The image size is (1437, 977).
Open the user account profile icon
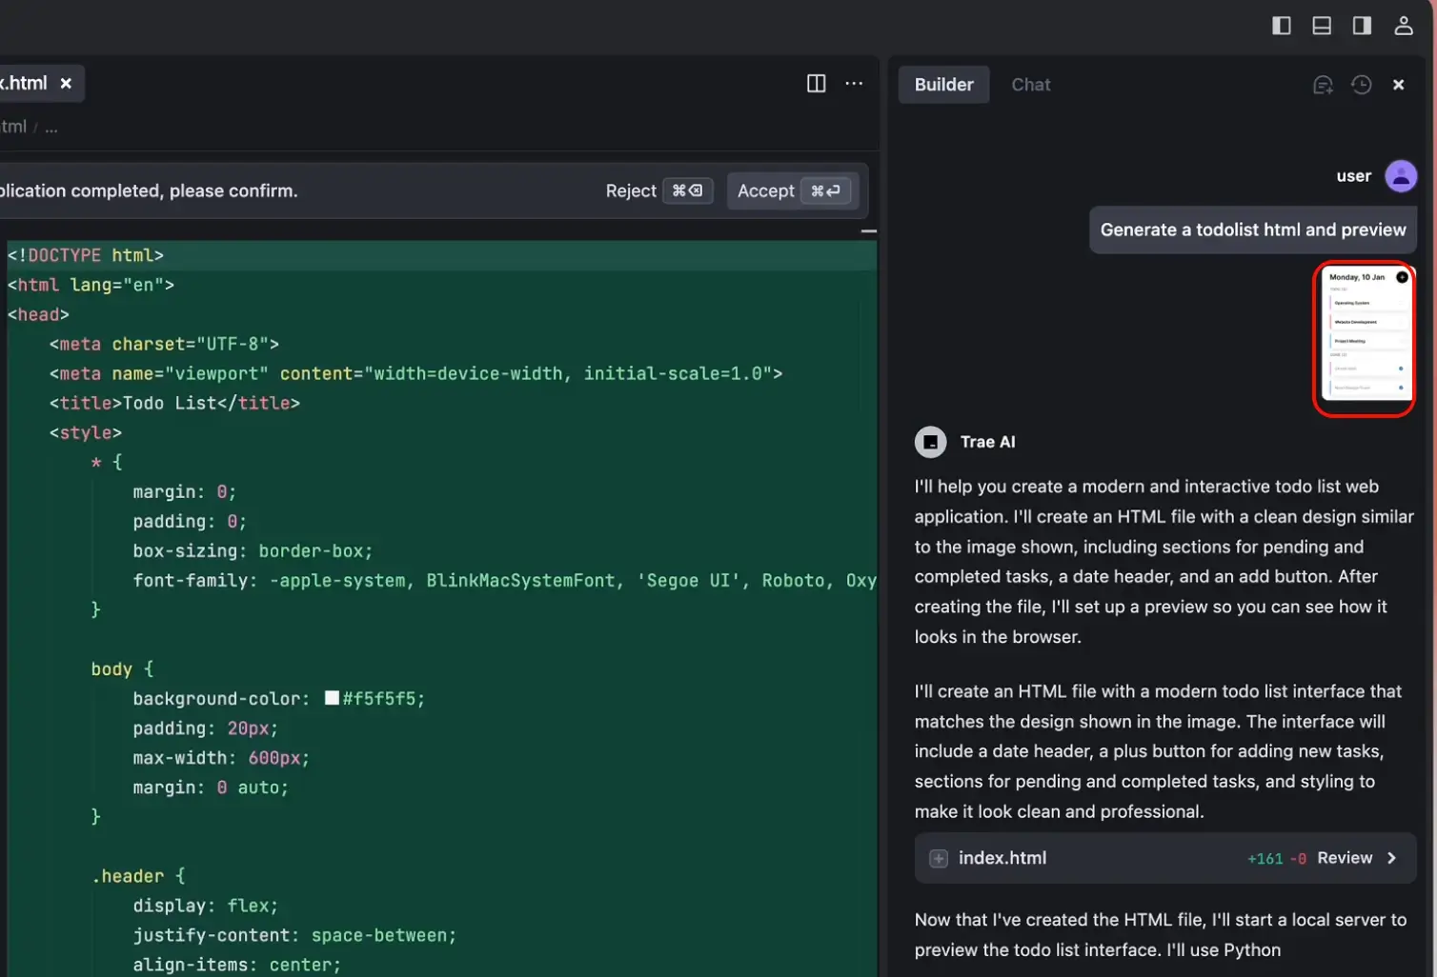tap(1403, 26)
